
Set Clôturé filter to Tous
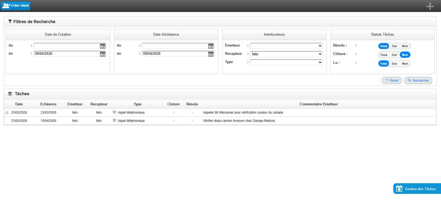383,55
